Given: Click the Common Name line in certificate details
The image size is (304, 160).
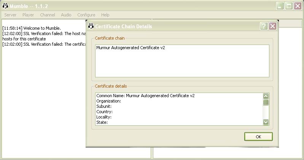Looking at the screenshot, I should coord(145,96).
